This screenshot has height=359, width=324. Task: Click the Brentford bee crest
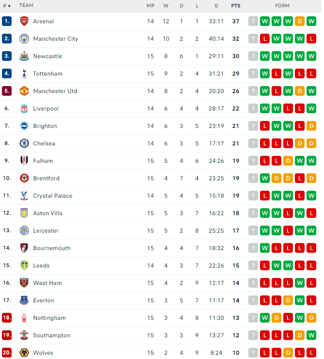point(24,178)
